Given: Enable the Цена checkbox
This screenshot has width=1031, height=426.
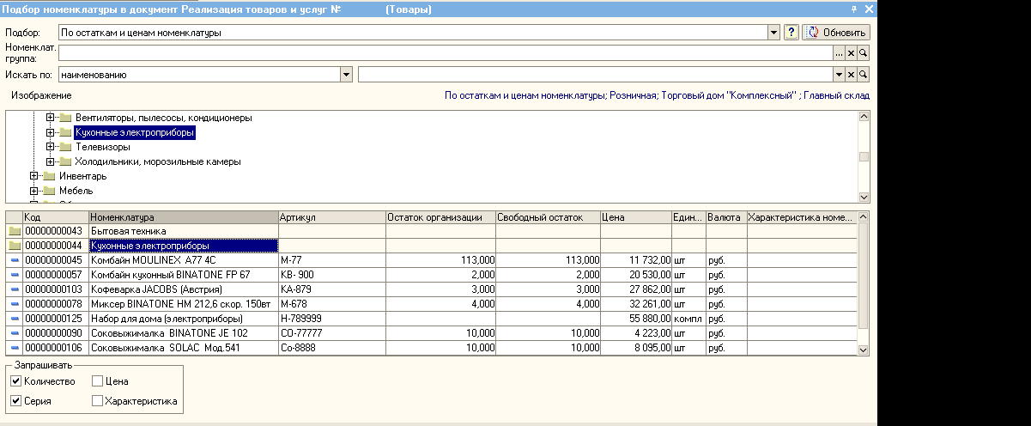Looking at the screenshot, I should click(x=97, y=381).
